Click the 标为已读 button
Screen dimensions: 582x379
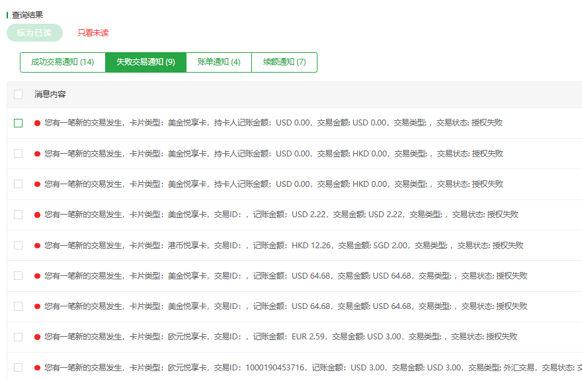tap(34, 32)
